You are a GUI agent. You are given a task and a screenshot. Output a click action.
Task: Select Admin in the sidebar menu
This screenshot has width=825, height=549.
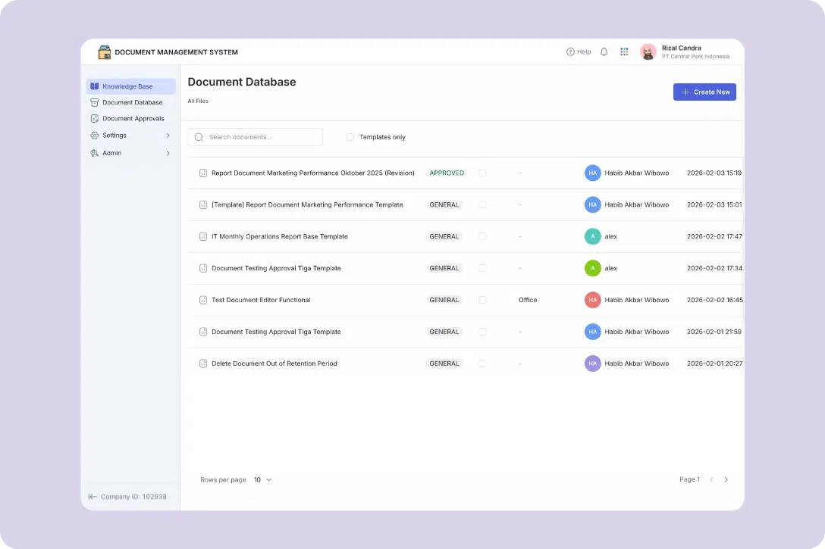tap(111, 151)
